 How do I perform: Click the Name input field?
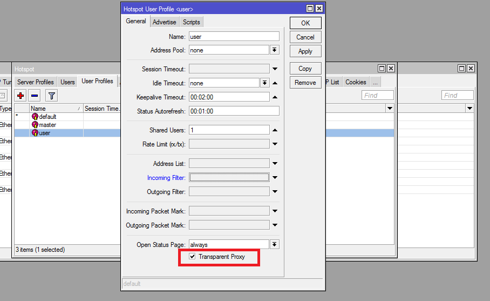(234, 37)
